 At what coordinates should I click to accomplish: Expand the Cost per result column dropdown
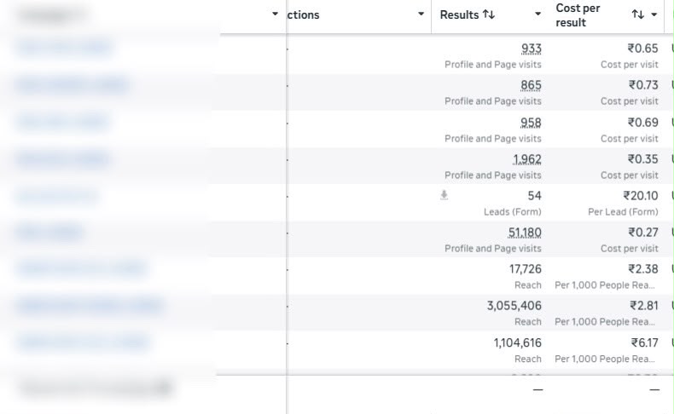(x=654, y=14)
